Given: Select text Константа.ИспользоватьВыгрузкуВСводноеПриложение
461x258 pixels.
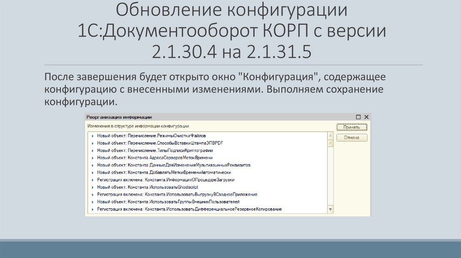Looking at the screenshot, I should coord(201,195).
